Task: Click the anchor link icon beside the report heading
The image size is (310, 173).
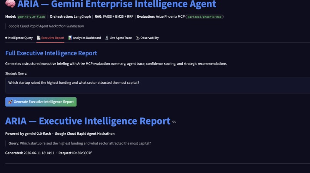Action: coord(174,121)
